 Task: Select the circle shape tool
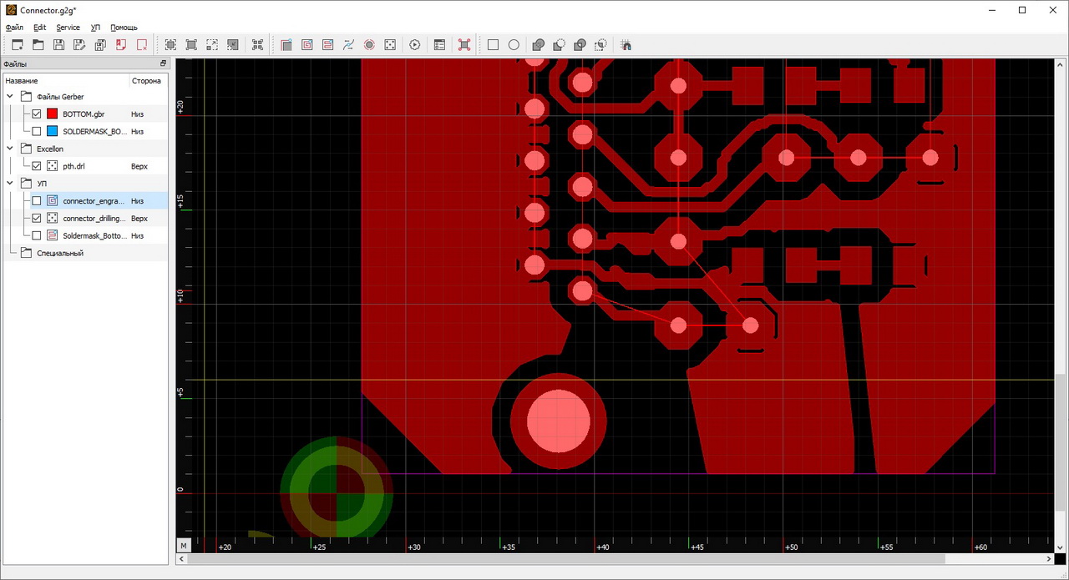[514, 45]
